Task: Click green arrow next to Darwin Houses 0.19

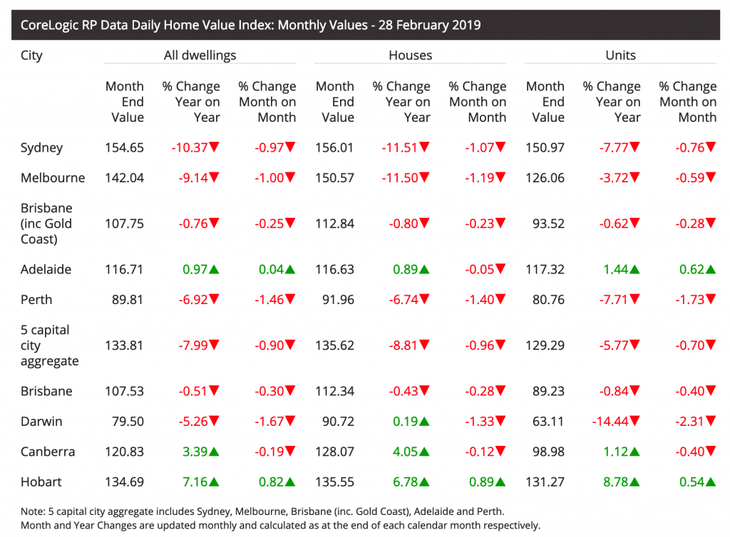Action: point(425,422)
